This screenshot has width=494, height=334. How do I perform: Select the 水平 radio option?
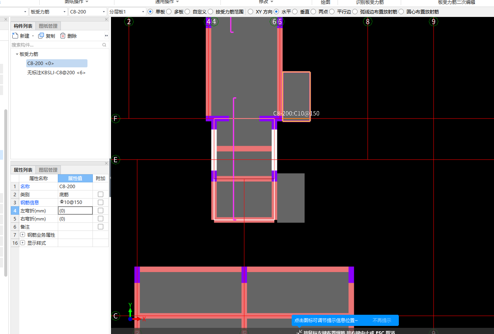coord(276,12)
